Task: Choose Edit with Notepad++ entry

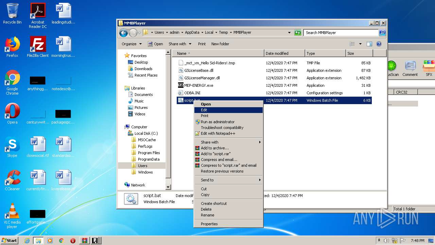Action: pos(228,133)
